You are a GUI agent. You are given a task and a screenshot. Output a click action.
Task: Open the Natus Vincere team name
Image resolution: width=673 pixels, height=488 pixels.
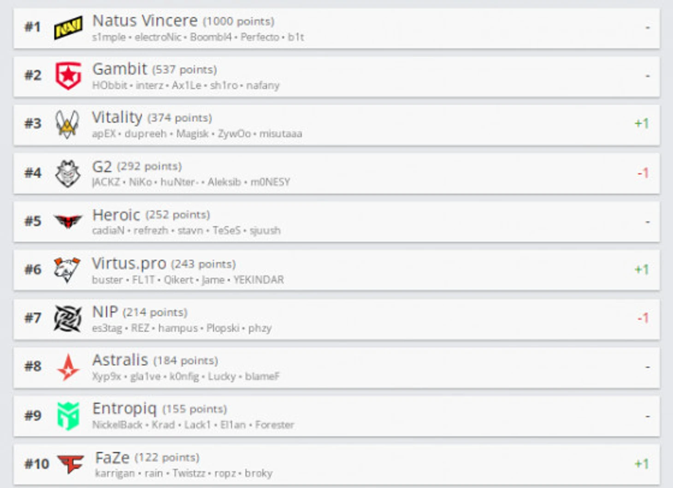click(145, 21)
